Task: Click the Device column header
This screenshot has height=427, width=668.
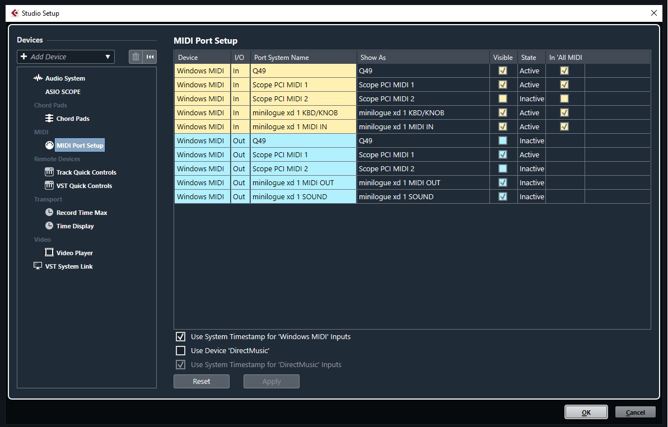Action: pos(202,58)
